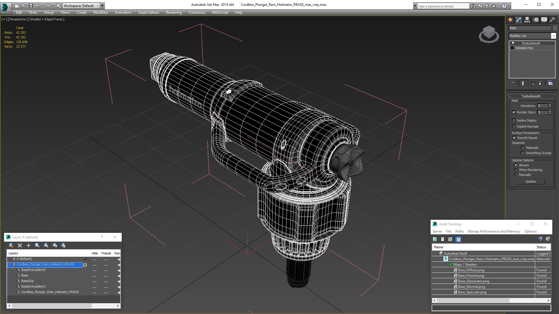
Task: Click Iterations spinner arrows
Action: tap(550, 106)
